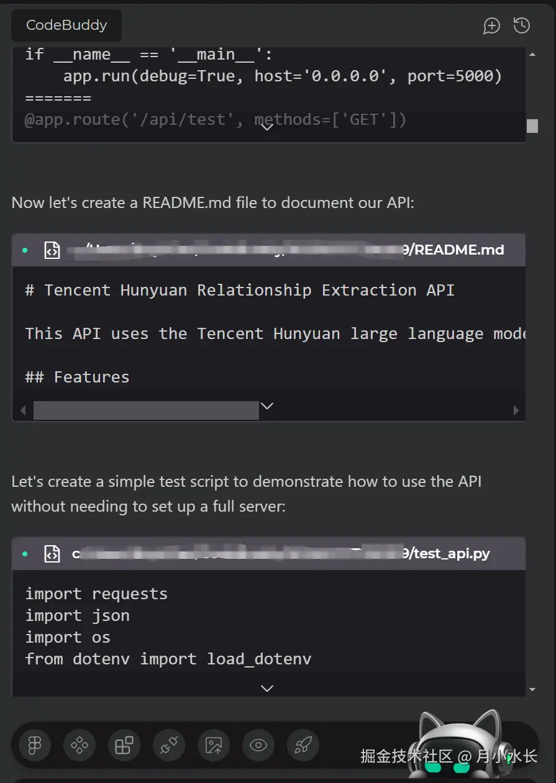
Task: Expand the README.md code block
Action: (x=267, y=406)
